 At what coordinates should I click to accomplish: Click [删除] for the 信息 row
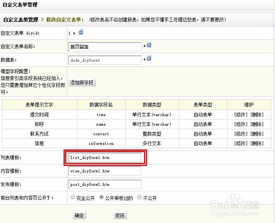point(257,144)
